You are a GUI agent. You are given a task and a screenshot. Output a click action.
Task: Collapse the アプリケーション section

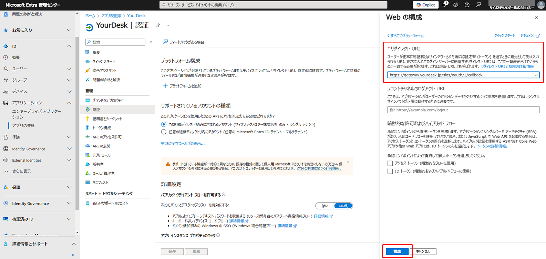(69, 103)
